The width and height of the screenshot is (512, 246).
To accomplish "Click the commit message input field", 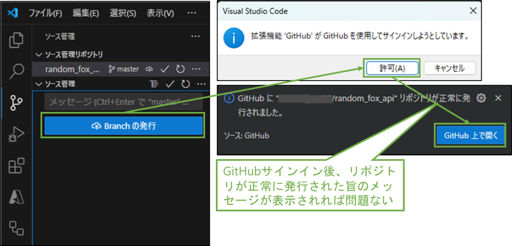I will tap(123, 102).
